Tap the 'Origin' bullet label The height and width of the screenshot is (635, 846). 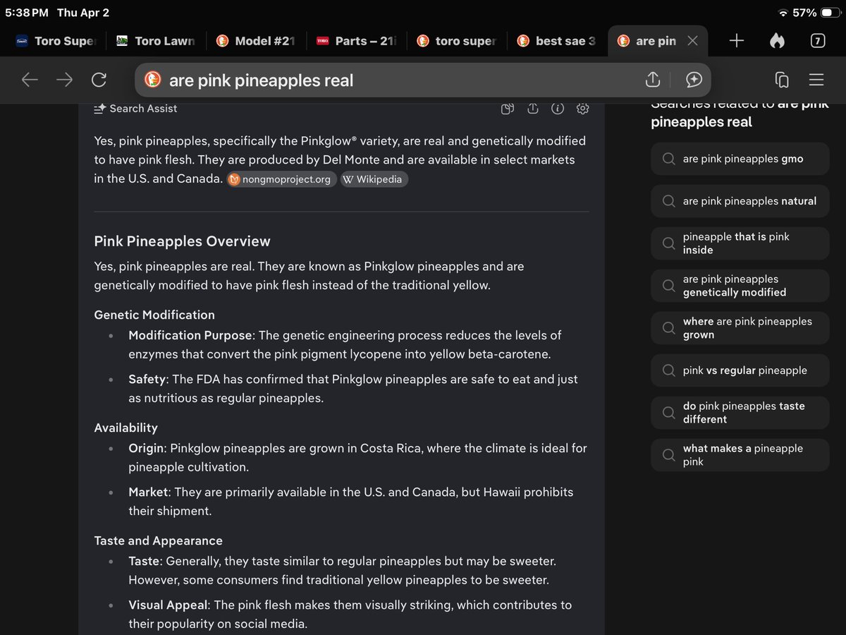pos(146,448)
